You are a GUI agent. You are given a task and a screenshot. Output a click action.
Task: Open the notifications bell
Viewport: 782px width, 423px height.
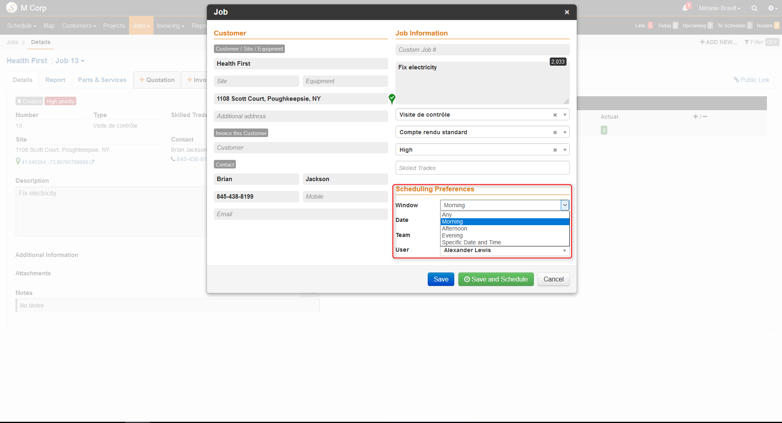[686, 8]
